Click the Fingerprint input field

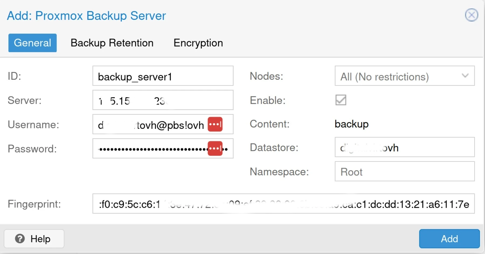click(x=283, y=204)
